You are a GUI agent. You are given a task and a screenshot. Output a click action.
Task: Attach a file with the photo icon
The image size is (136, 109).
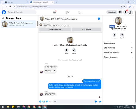44,102
